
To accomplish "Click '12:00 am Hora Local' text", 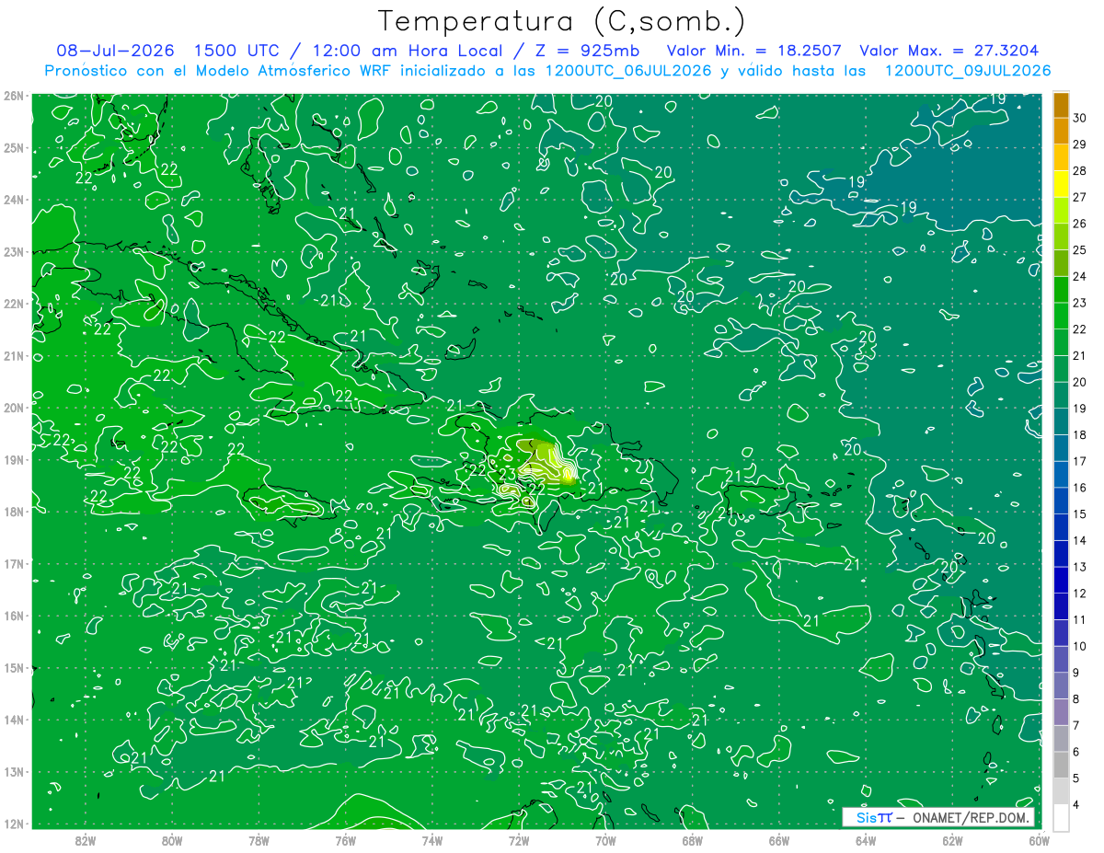I will (x=407, y=50).
